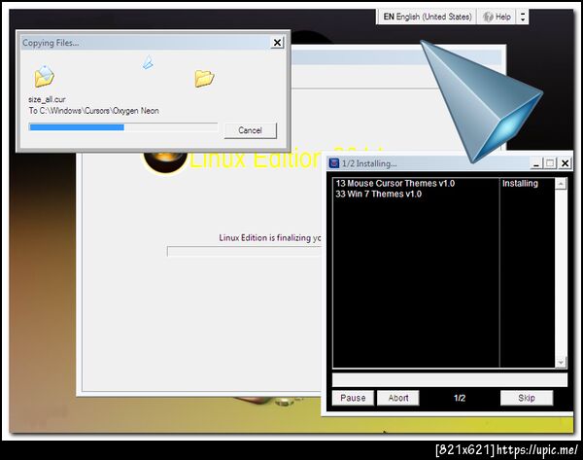Click the file copy progress bar
Image resolution: width=583 pixels, height=460 pixels.
tap(123, 127)
